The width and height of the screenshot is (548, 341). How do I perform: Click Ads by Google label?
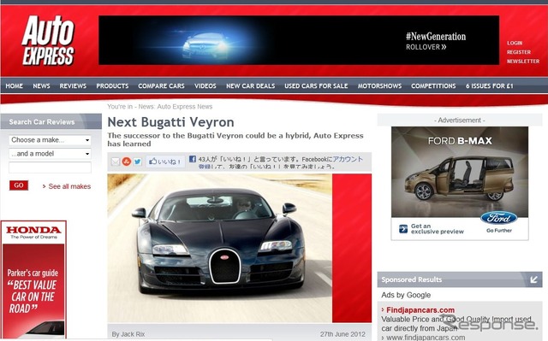coord(406,295)
